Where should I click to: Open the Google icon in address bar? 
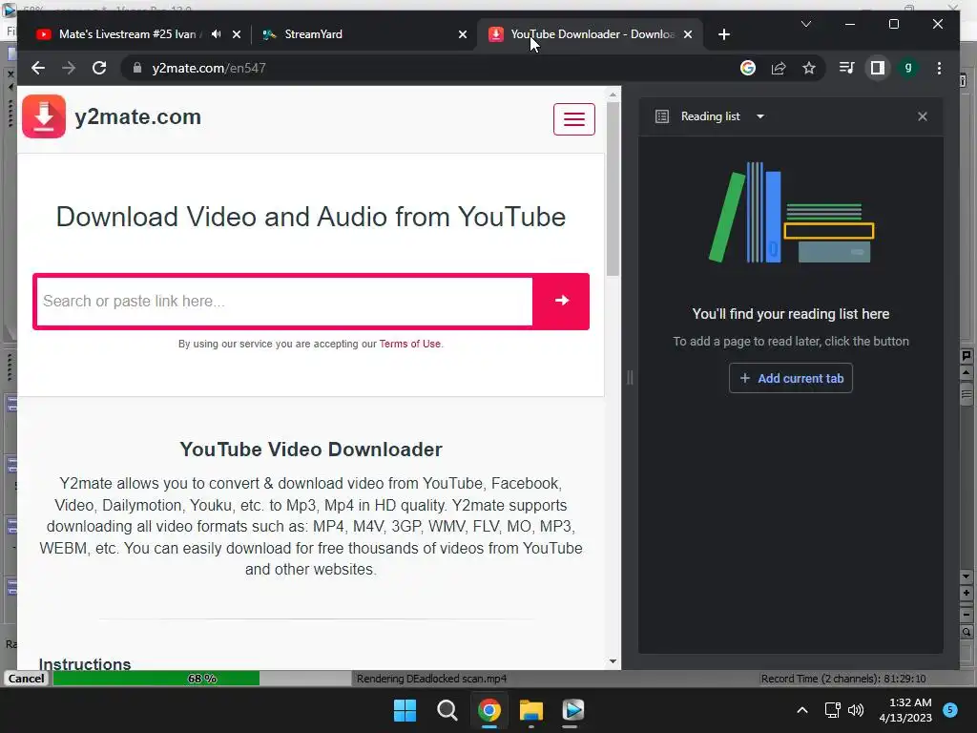[x=748, y=68]
